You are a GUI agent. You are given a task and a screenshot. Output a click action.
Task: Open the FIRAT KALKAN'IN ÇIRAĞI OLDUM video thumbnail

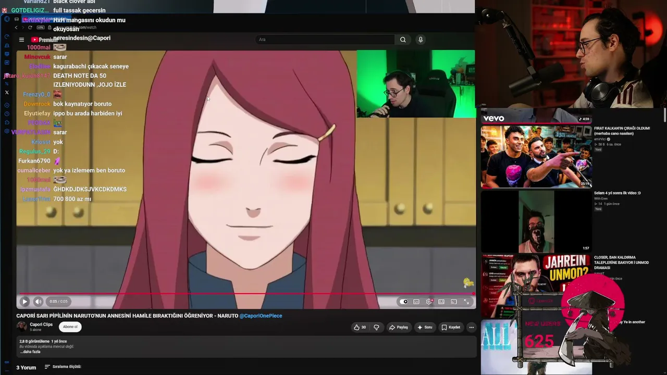point(536,156)
